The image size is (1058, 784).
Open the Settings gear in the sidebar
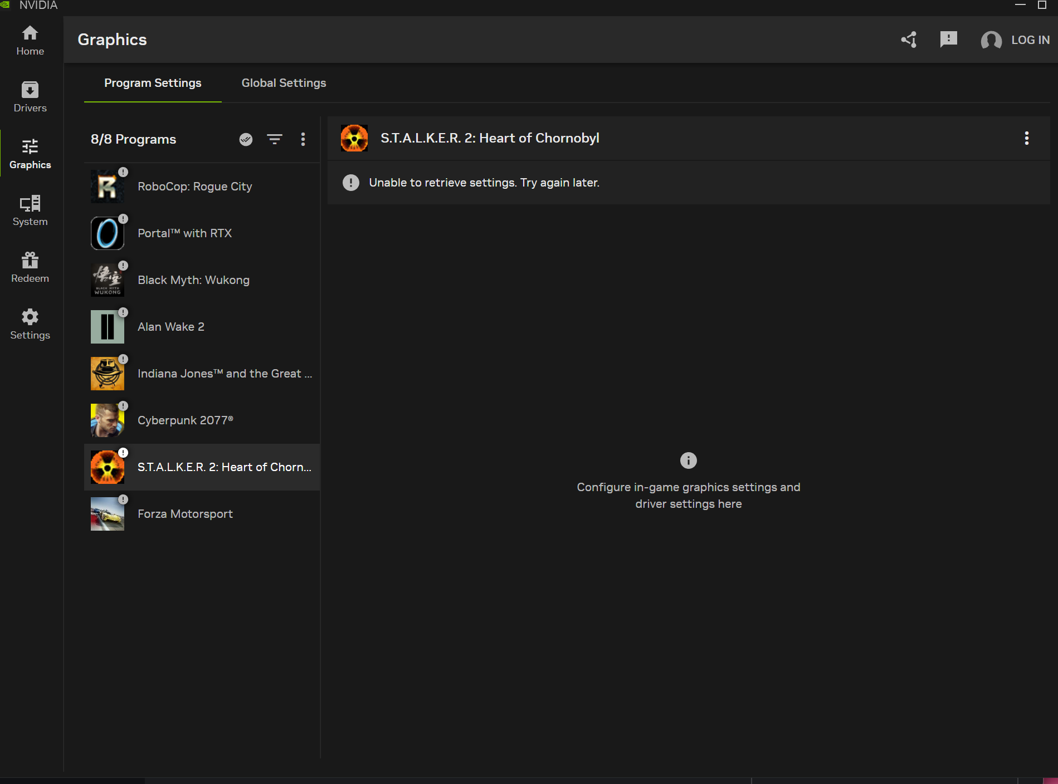point(30,325)
